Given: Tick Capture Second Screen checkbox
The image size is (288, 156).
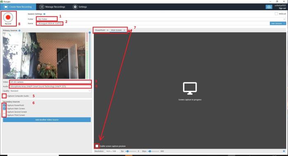Looking at the screenshot, I should pos(4,112).
